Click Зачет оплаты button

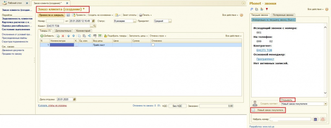point(130,15)
